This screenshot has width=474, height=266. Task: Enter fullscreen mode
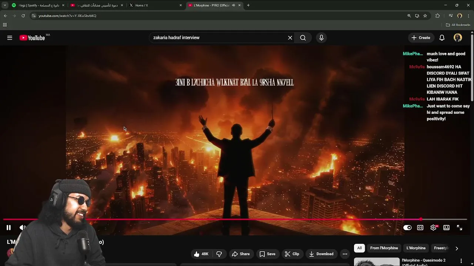tap(460, 228)
